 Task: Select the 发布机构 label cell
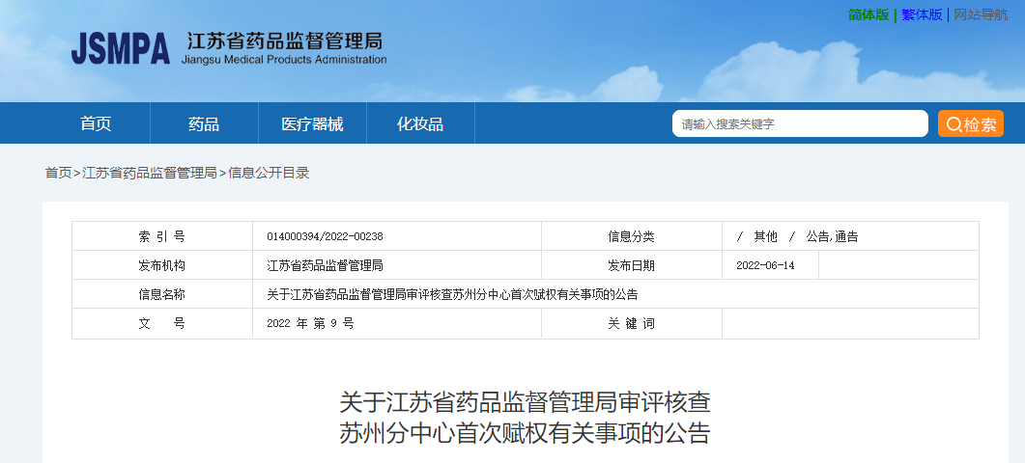[x=162, y=266]
